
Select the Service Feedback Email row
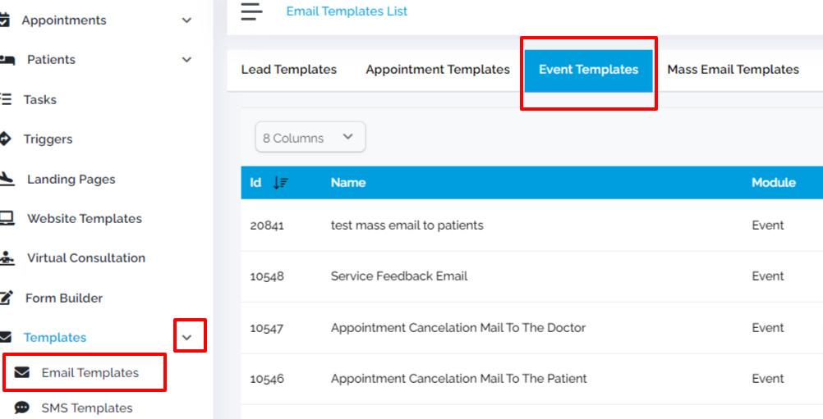coord(531,276)
